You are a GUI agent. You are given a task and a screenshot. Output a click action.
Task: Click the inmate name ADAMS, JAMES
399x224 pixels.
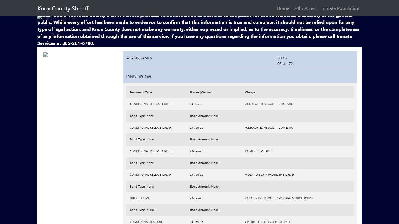pyautogui.click(x=139, y=58)
